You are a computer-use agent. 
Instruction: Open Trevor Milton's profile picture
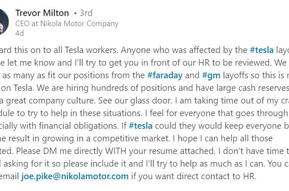[4, 22]
